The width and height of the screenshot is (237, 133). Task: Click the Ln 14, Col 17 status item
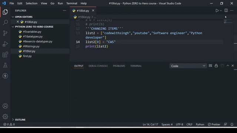pyautogui.click(x=150, y=125)
